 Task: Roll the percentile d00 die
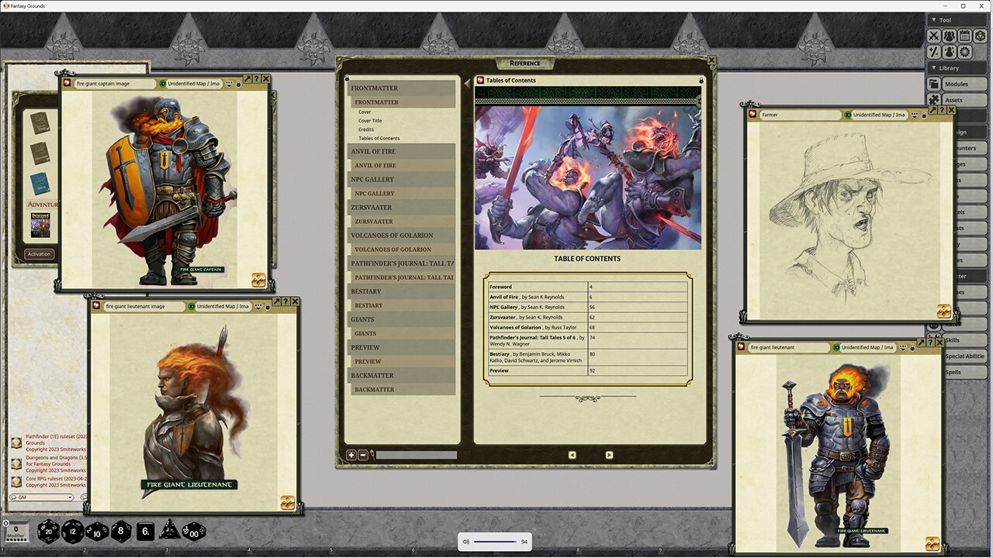pos(193,532)
